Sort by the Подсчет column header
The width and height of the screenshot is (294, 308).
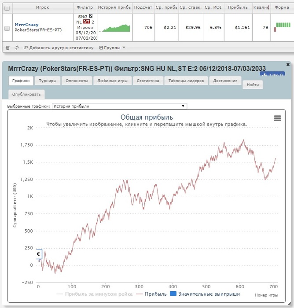[x=143, y=7]
